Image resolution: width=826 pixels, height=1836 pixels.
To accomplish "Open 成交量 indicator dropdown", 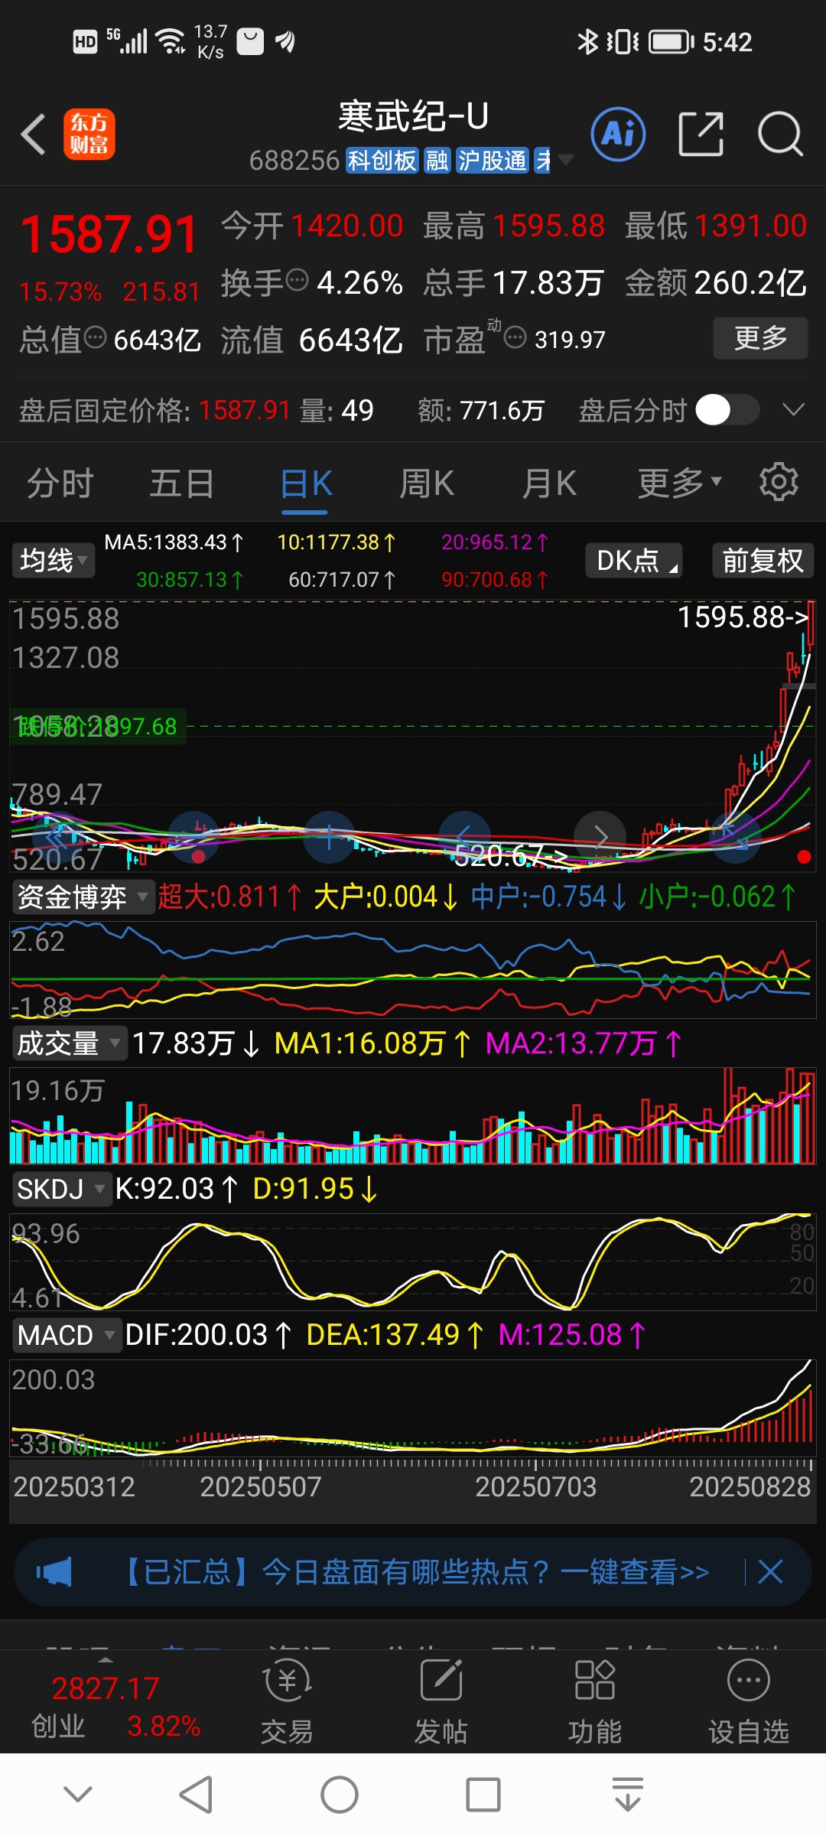I will [69, 1043].
